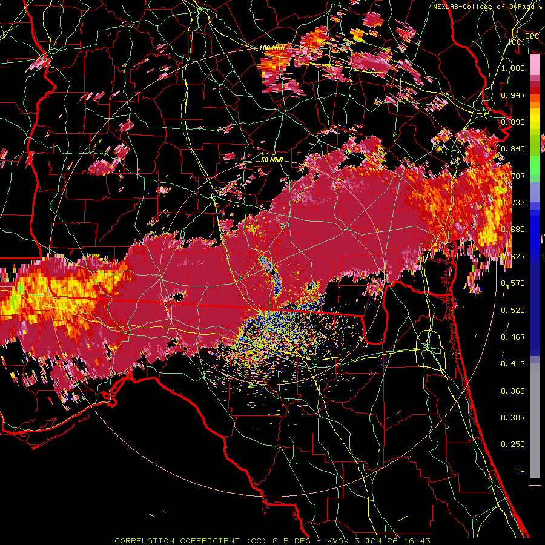Click the 0.5 DEG elevation text
Screen dimensions: 545x545
292,541
